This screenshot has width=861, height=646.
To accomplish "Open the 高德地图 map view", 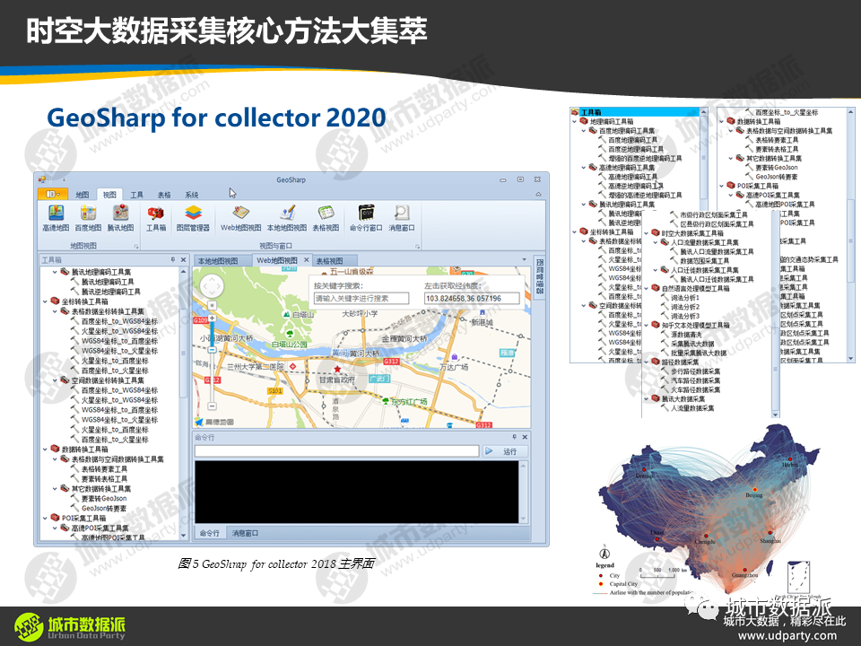I will (56, 218).
